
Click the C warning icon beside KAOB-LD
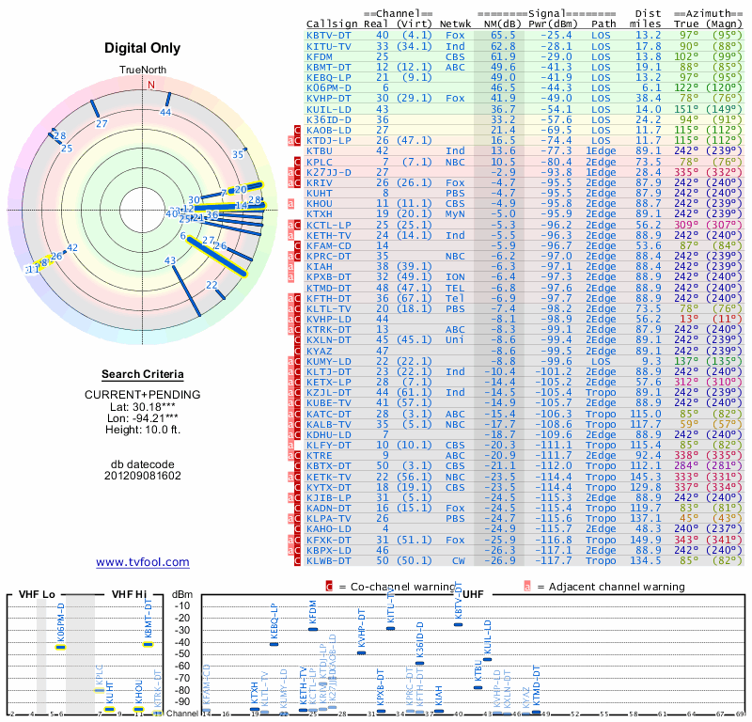297,131
